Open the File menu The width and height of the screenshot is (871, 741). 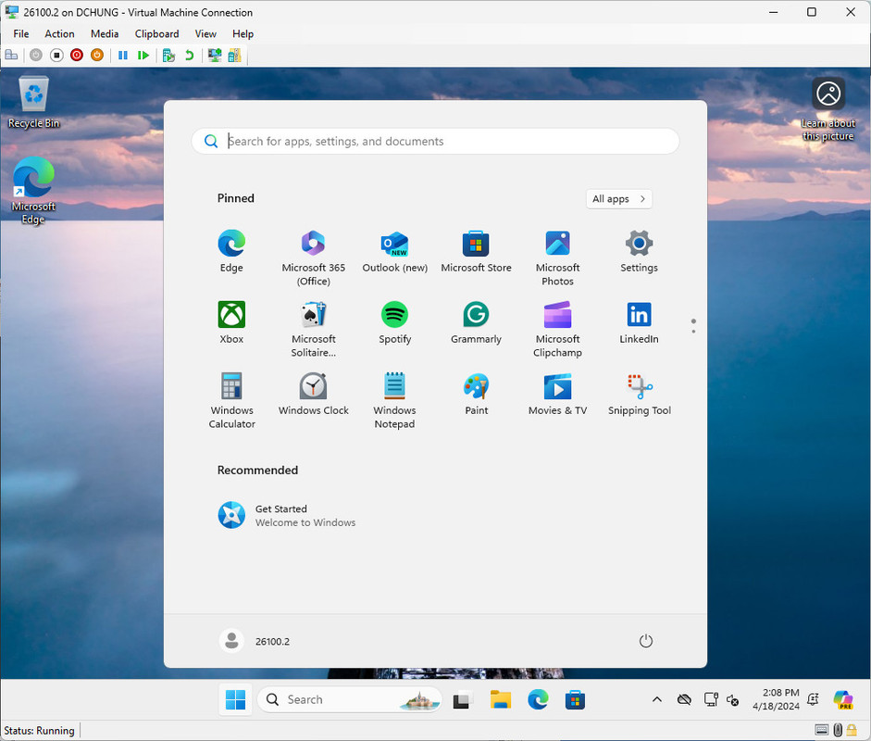point(21,34)
